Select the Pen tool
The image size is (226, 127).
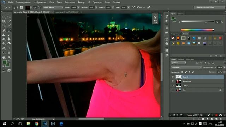[x=4, y=48]
